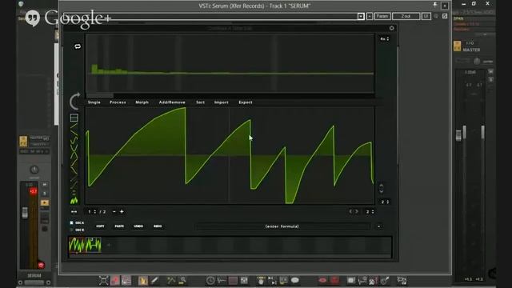Toggle the loop icon beside the spectrum display

[78, 46]
